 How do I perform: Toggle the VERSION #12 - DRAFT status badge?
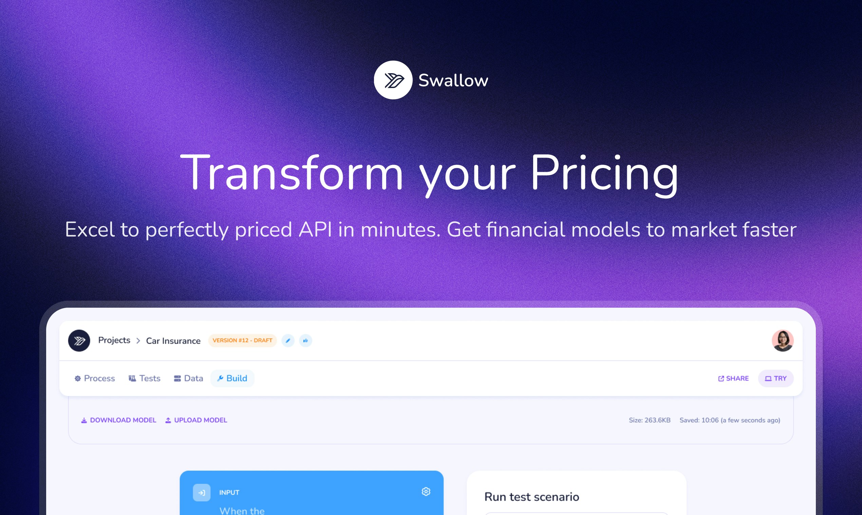(x=241, y=340)
